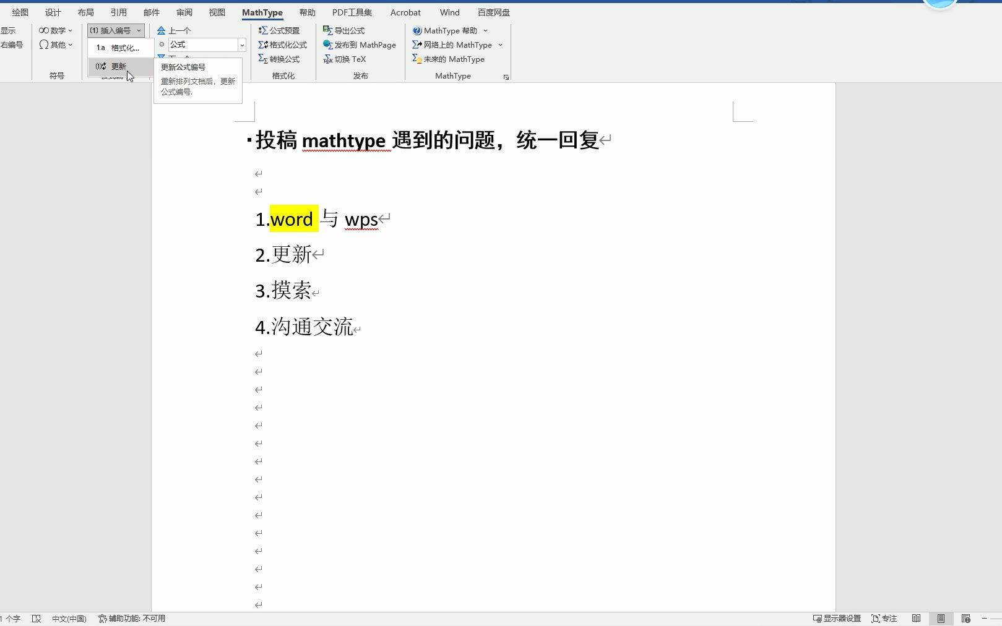Click the MathType 帮助 question mark icon

point(417,30)
